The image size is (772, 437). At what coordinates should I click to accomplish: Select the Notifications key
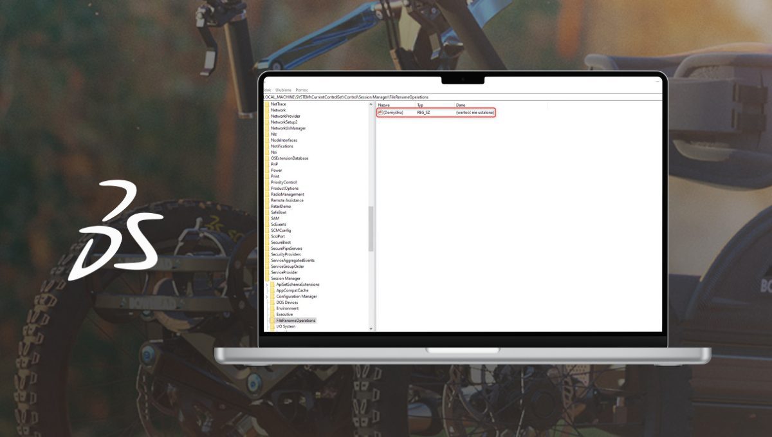[282, 146]
